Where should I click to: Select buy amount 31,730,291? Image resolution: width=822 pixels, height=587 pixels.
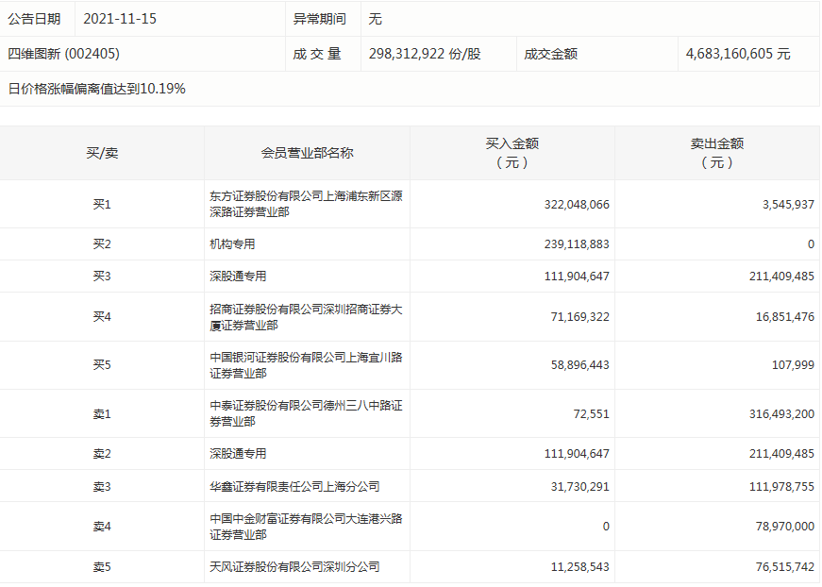click(579, 487)
